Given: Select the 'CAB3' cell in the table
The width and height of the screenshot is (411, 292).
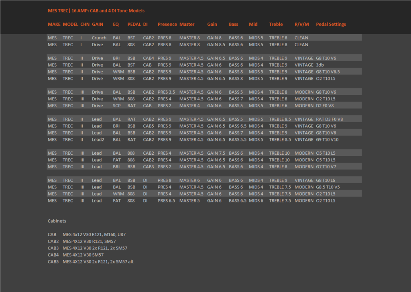Looking at the screenshot, I should coord(149,167).
